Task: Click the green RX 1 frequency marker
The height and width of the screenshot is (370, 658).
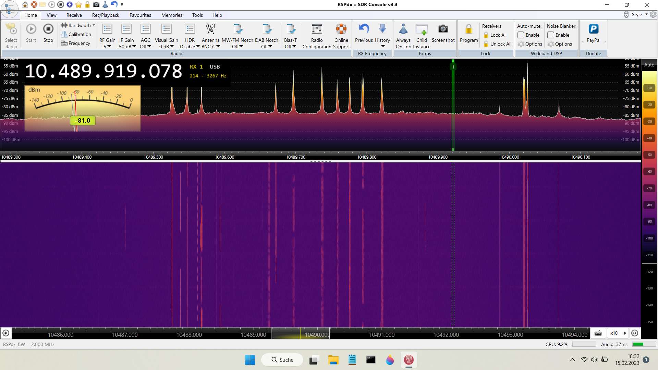Action: point(453,67)
